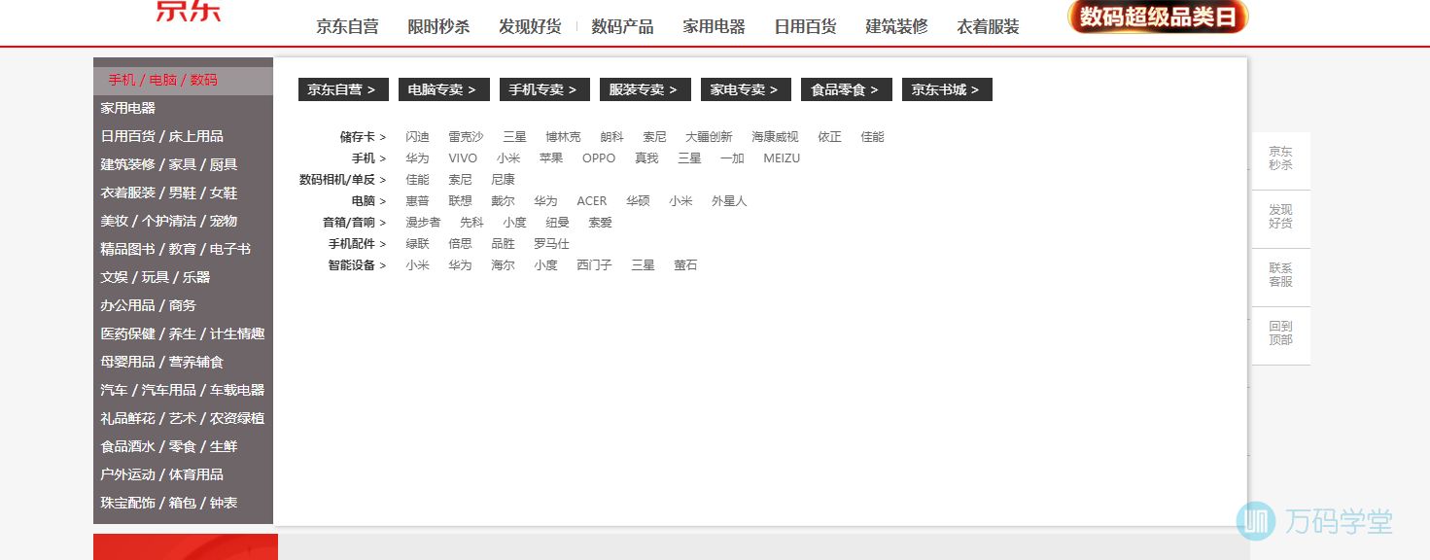
Task: Open the 音箱/音响 > subcategory
Action: 355,223
